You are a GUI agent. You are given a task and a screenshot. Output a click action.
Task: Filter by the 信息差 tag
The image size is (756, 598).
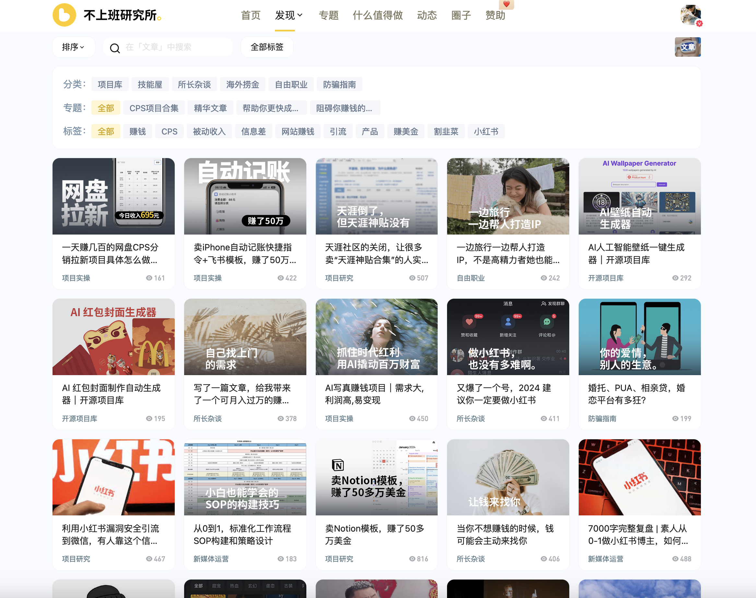(254, 131)
